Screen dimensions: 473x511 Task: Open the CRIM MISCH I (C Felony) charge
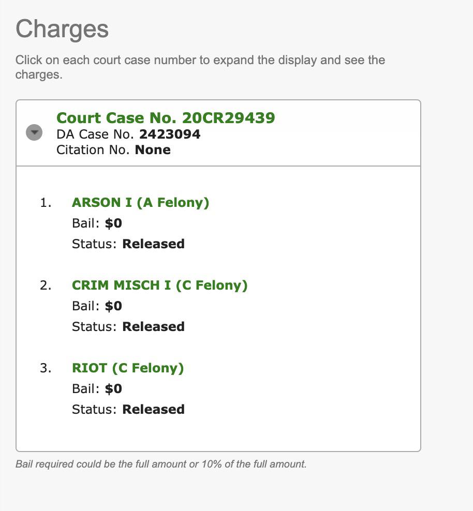pos(159,285)
